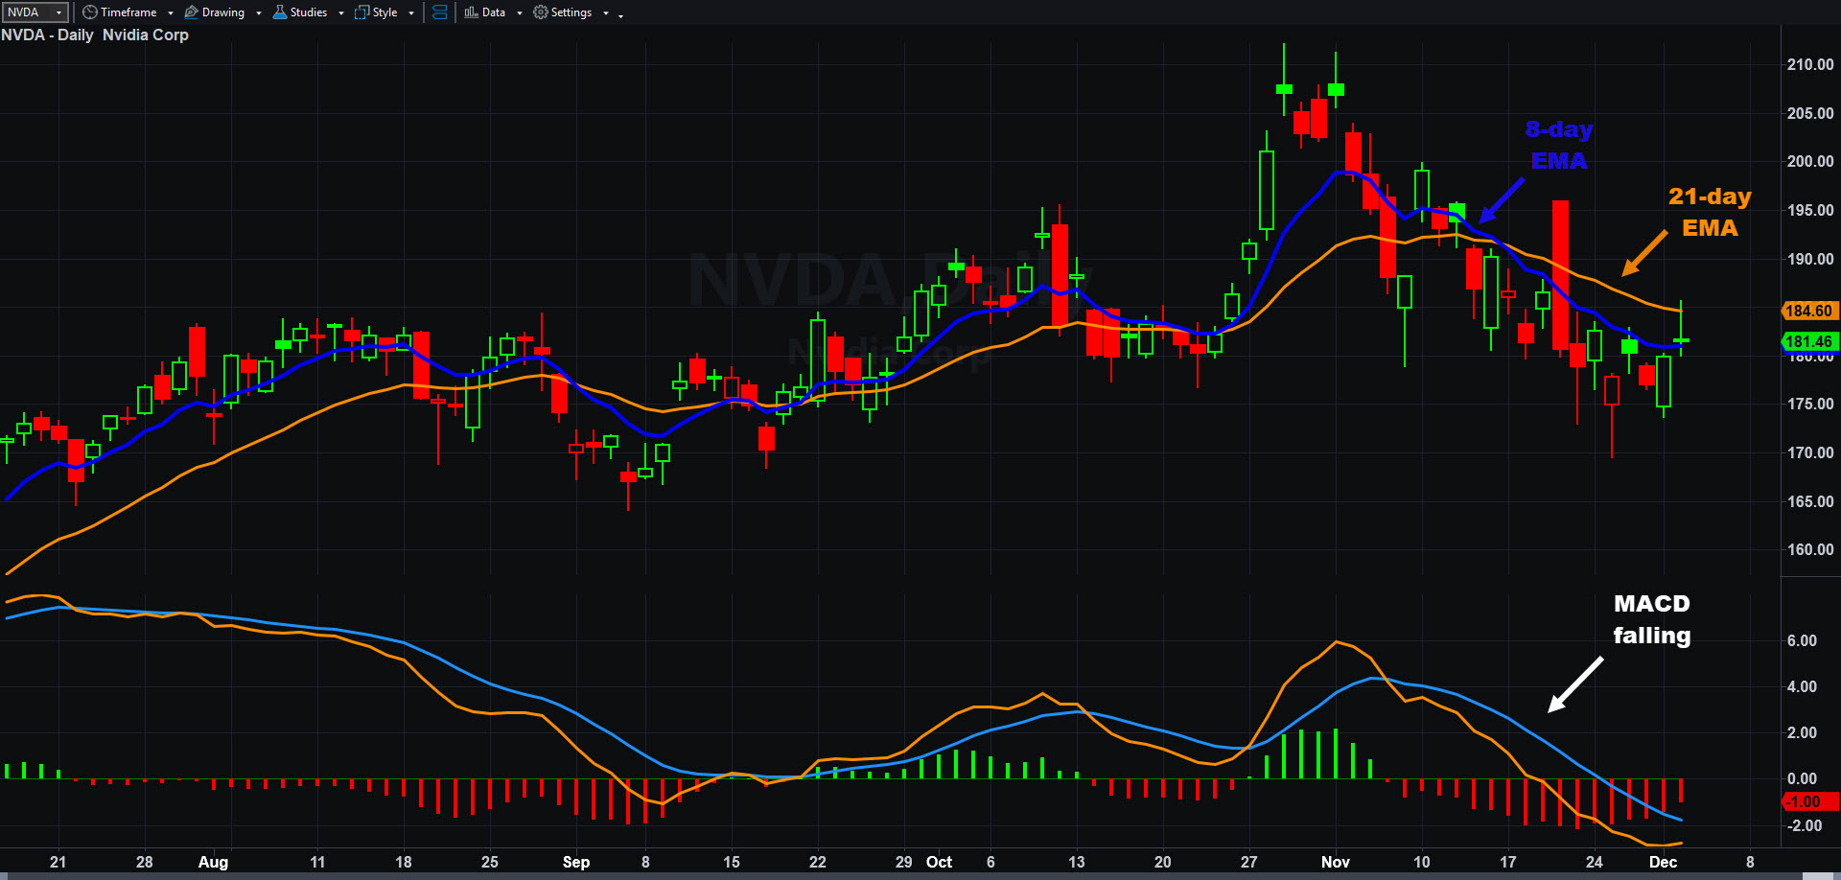Click the Nov marker on the date axis
The image size is (1841, 880).
[x=1335, y=862]
